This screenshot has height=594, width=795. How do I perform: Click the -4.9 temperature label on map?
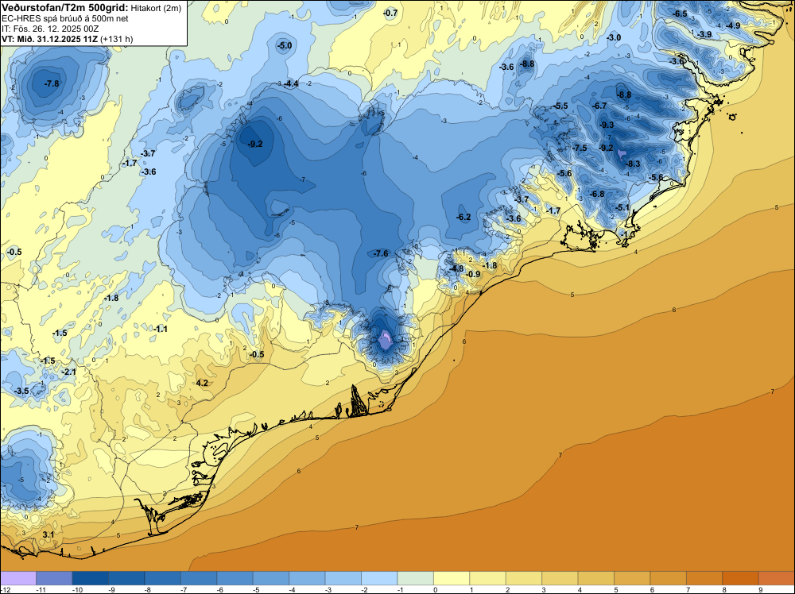tap(732, 26)
